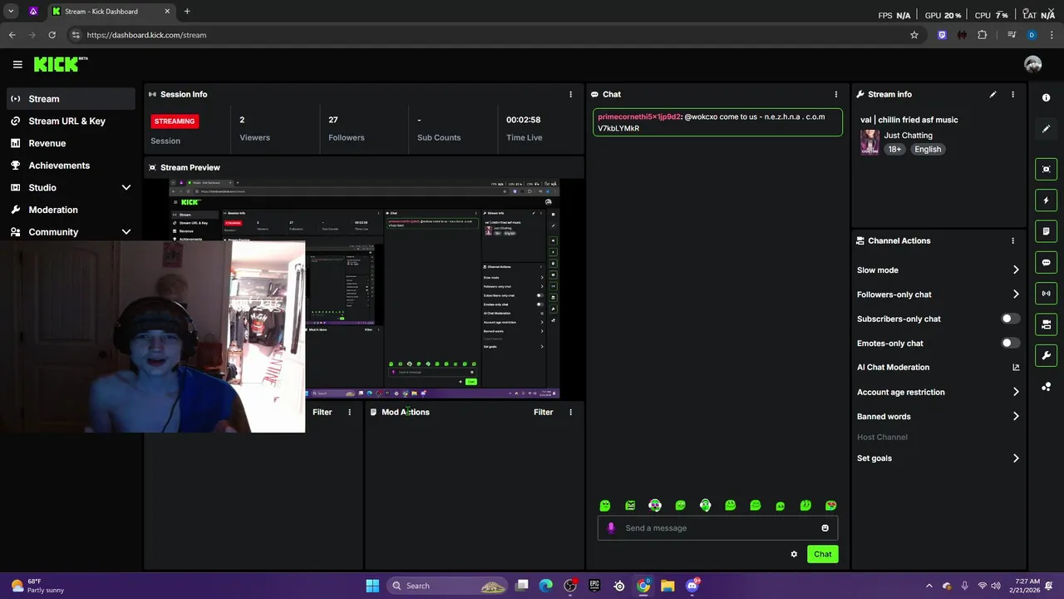Click the Just Chatting category
Viewport: 1064px width, 599px height.
908,136
